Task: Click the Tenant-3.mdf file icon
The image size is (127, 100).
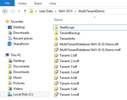Action: [x=56, y=72]
